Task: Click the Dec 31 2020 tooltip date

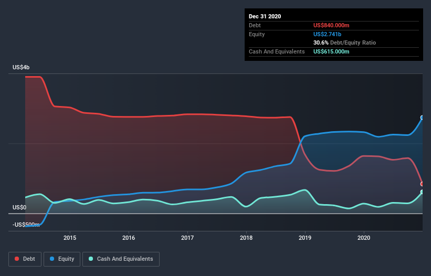Action: pos(265,16)
